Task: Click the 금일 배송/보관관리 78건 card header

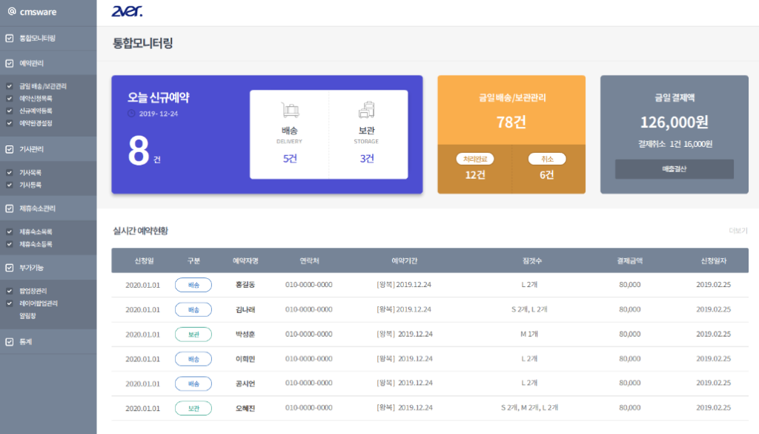Action: point(511,110)
